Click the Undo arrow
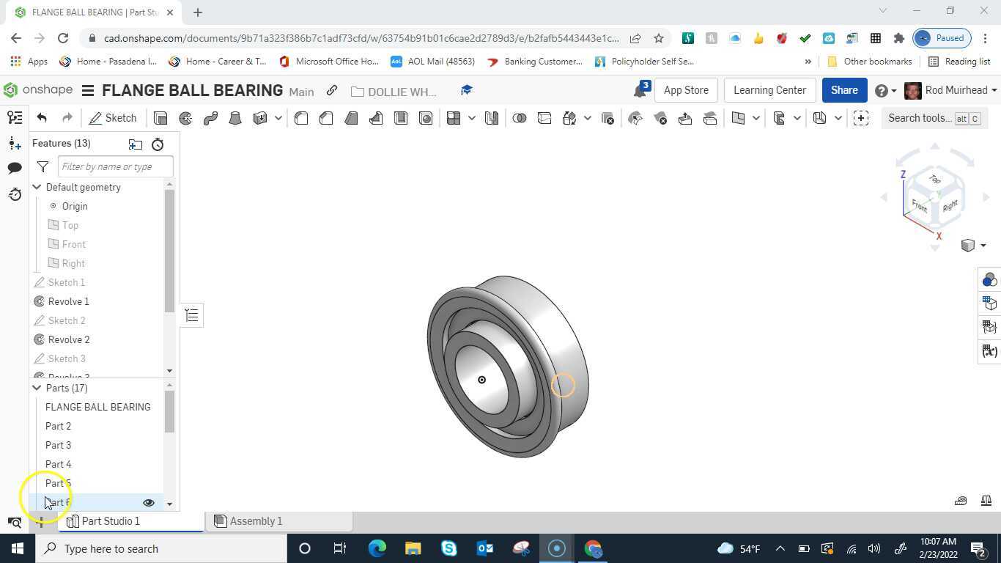The image size is (1001, 563). pos(41,117)
